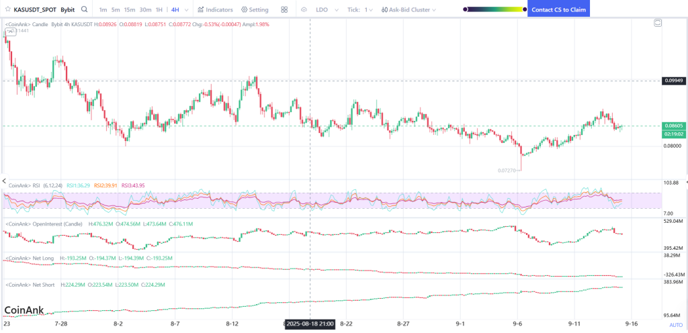Switch to the 1m timeframe
The image size is (688, 333).
pyautogui.click(x=103, y=9)
